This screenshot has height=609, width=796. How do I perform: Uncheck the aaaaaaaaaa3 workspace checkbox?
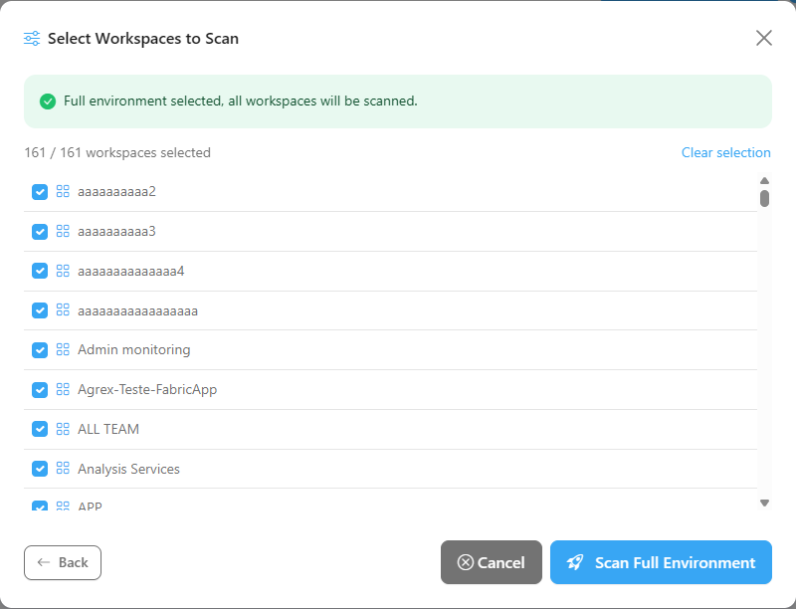pos(40,232)
